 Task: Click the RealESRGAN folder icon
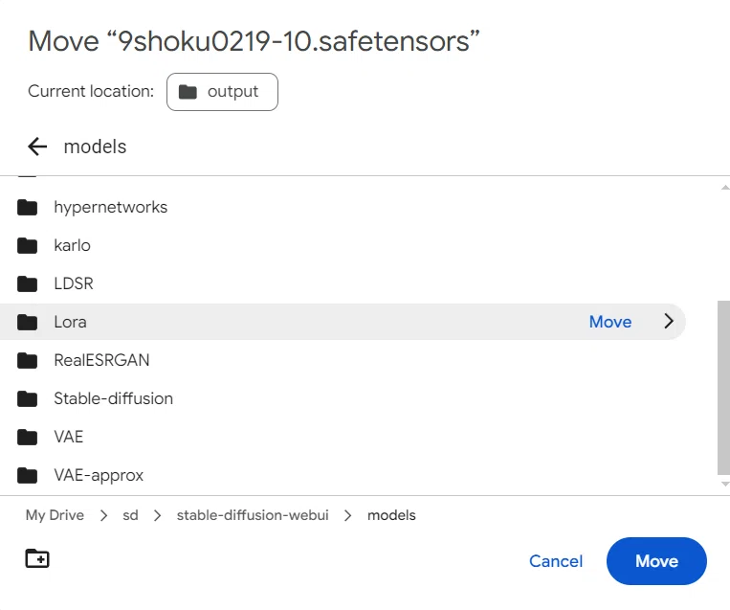pos(27,360)
